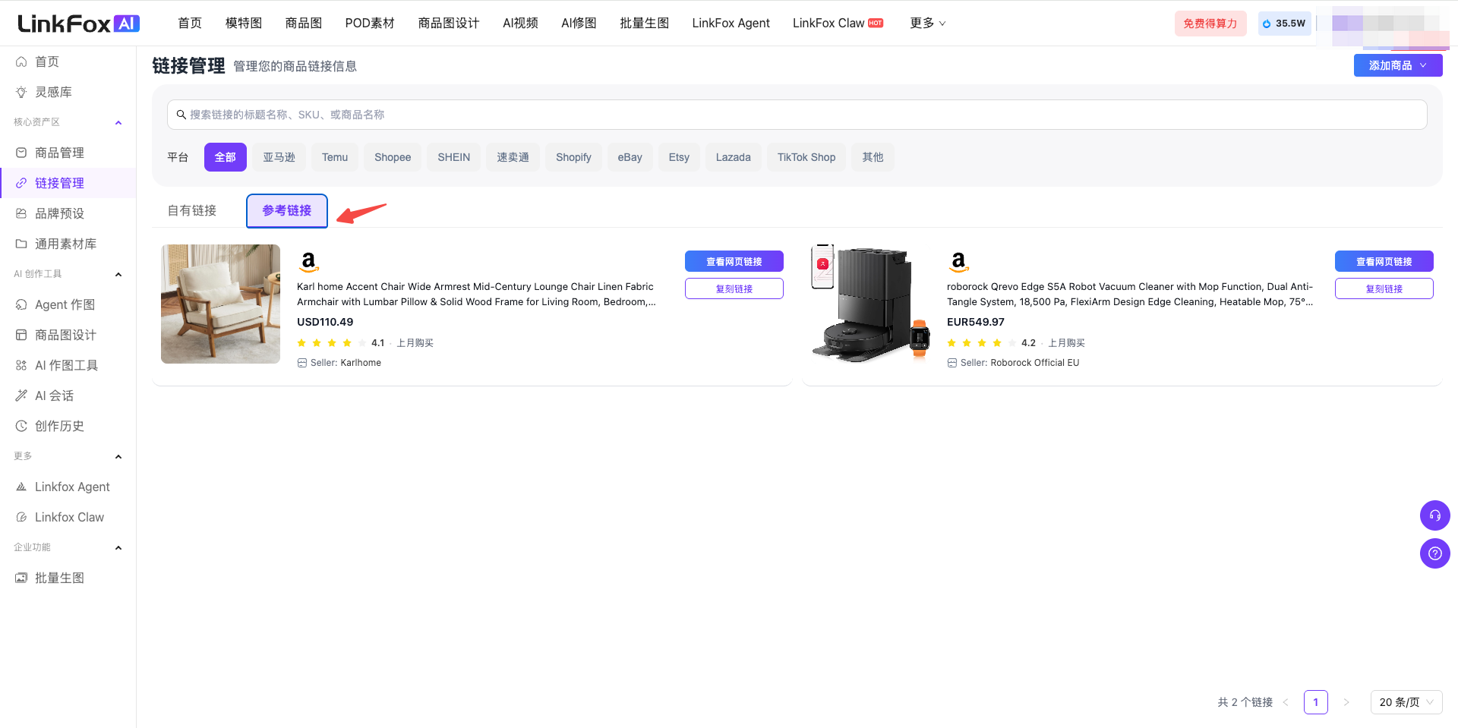Filter platform by 速卖通
The width and height of the screenshot is (1458, 728).
pyautogui.click(x=513, y=157)
